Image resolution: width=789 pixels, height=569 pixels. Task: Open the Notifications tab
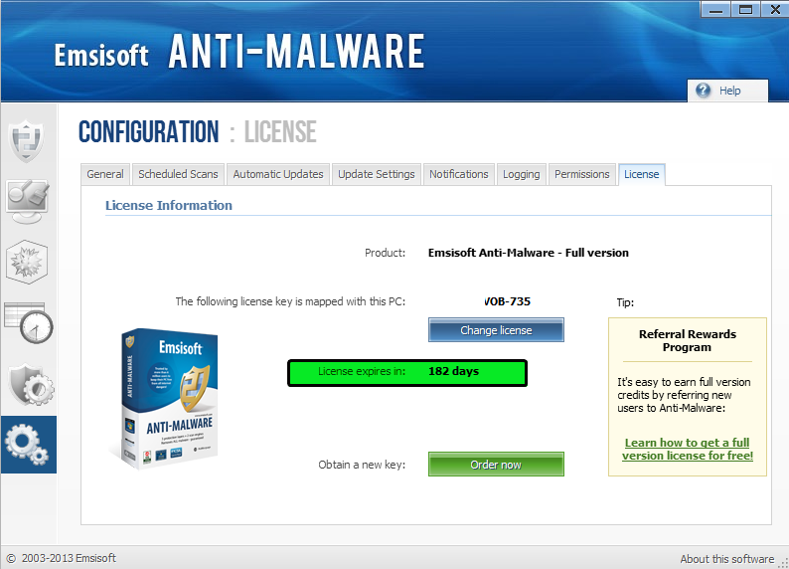458,174
